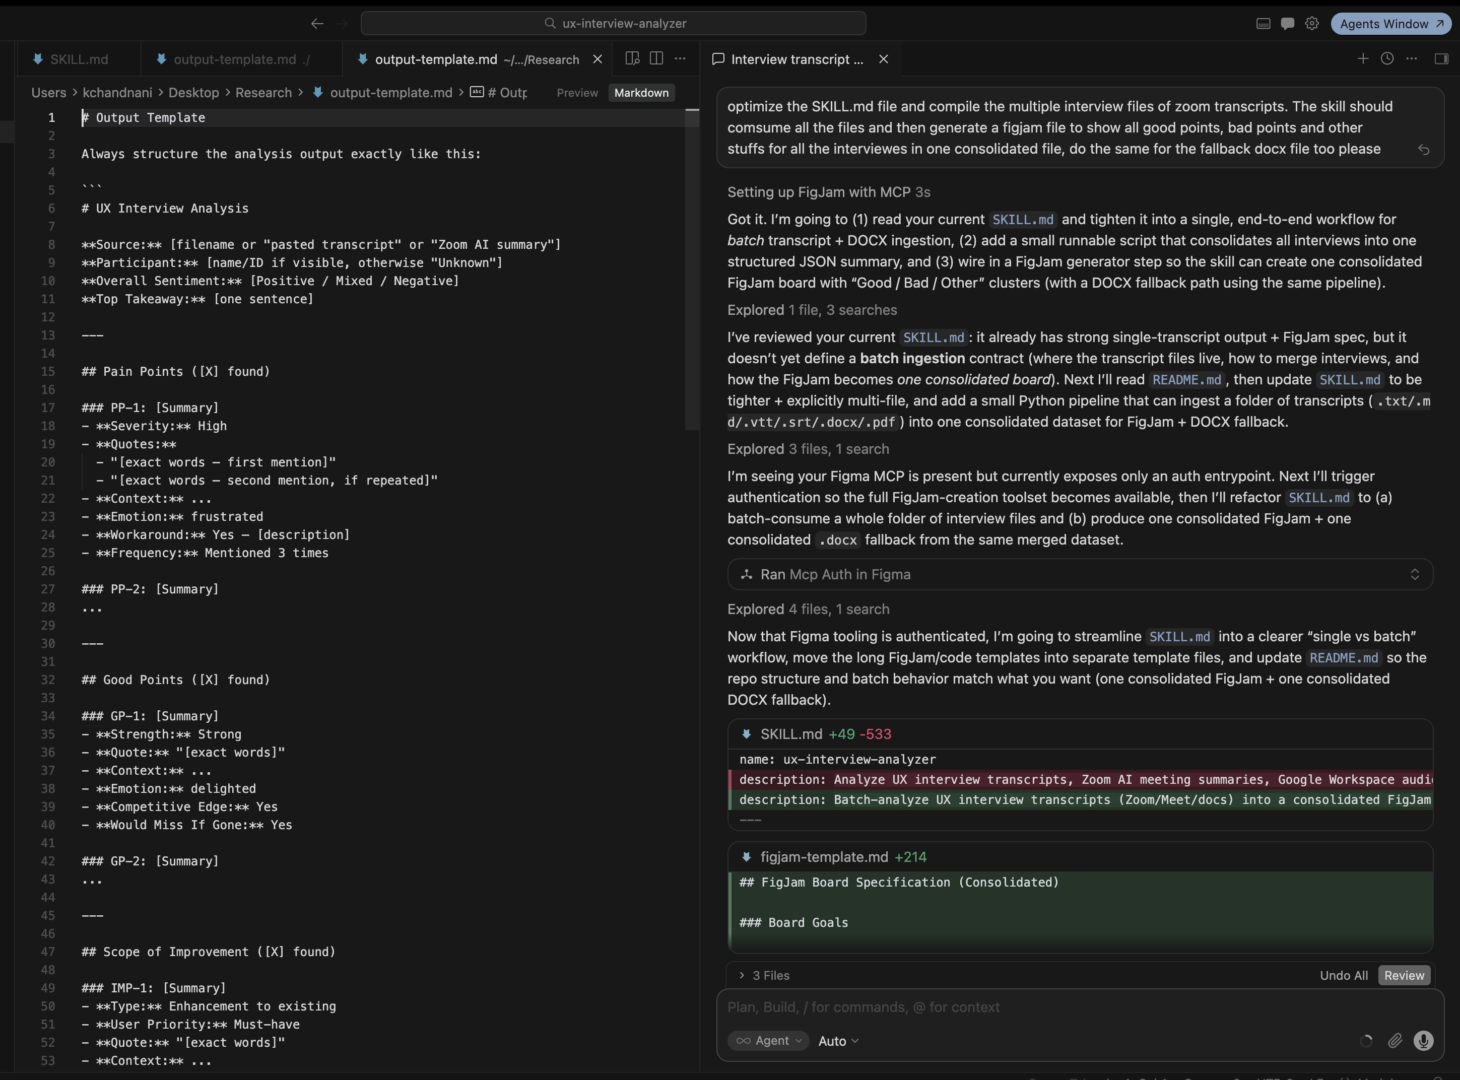The image size is (1460, 1080).
Task: Start a new chat with plus icon
Action: point(1363,59)
